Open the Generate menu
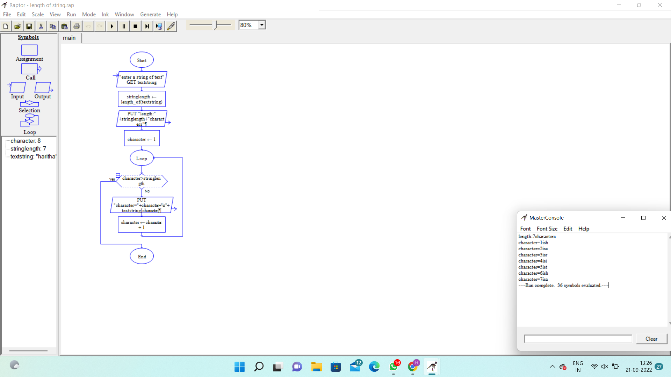The image size is (671, 377). (150, 14)
